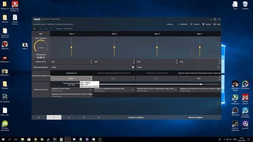Open the row precharge delay dropdown
Screen dimensions: 253x142
[114, 90]
